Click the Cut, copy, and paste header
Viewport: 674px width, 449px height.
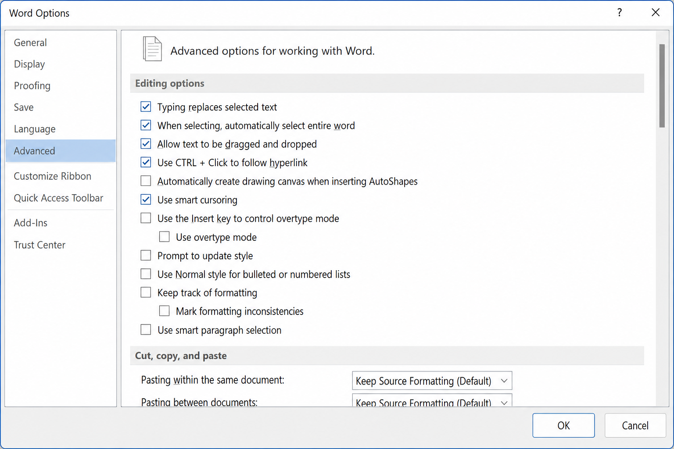387,356
